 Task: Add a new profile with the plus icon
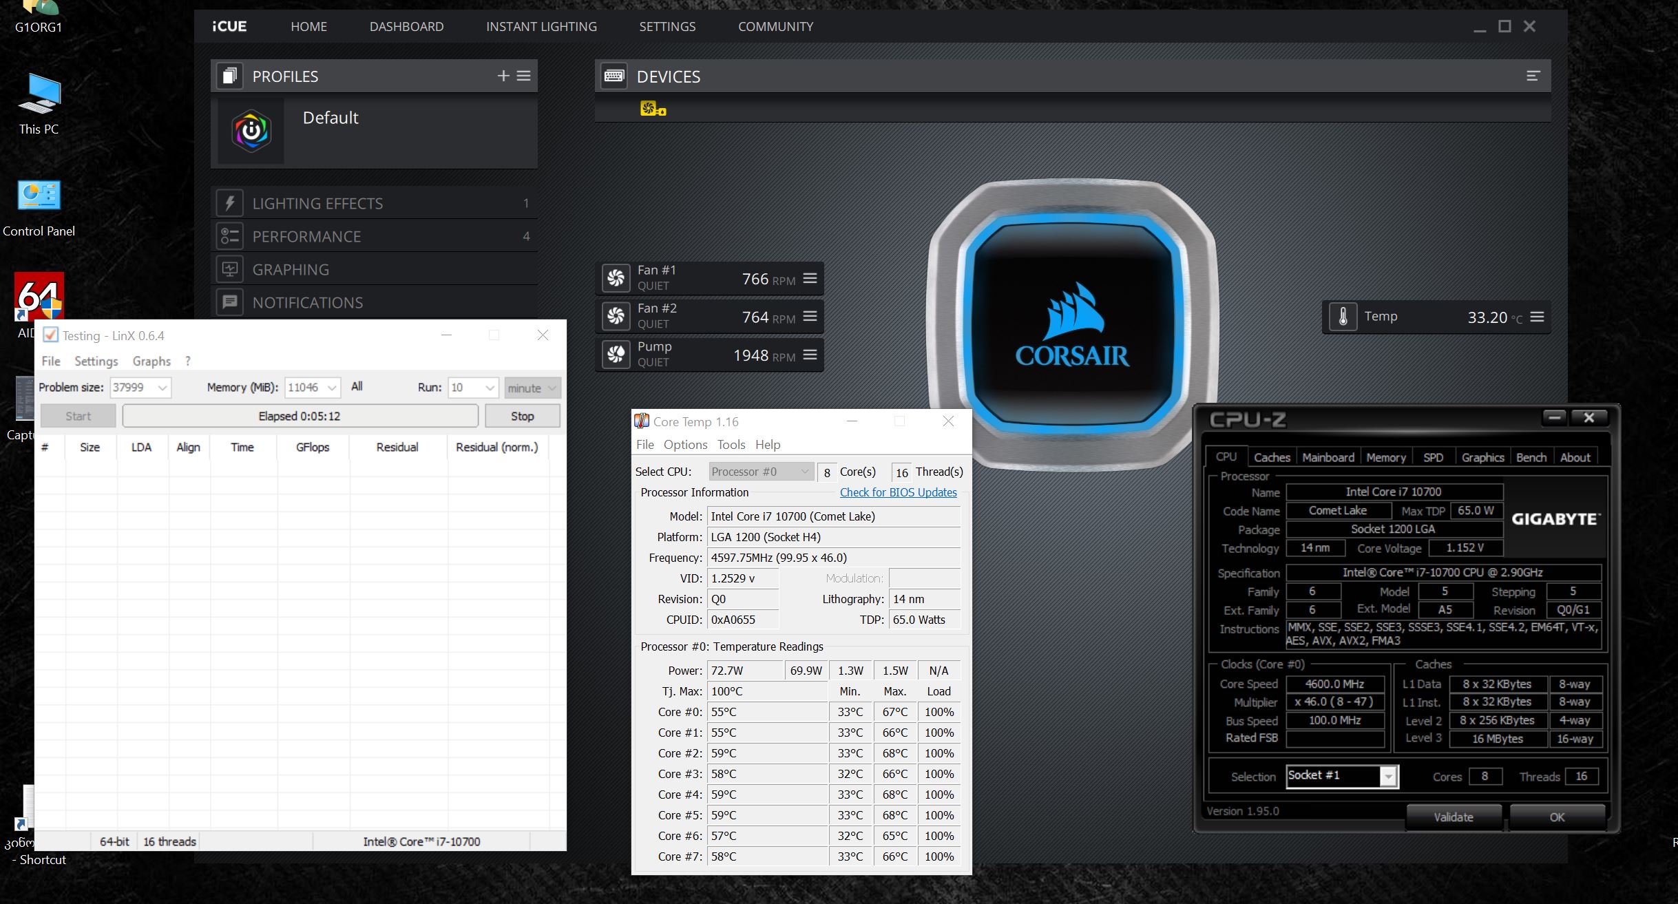click(x=503, y=76)
